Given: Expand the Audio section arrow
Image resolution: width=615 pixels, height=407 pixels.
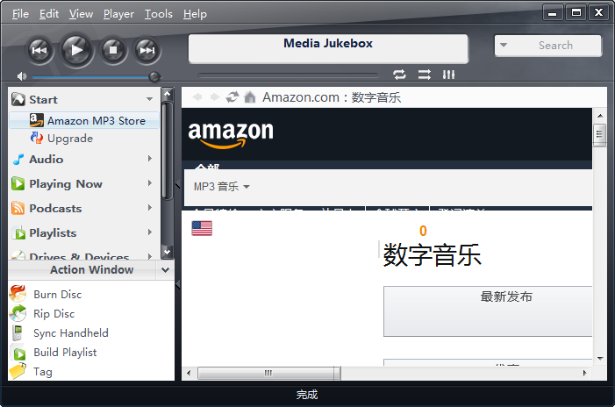Looking at the screenshot, I should pos(149,159).
